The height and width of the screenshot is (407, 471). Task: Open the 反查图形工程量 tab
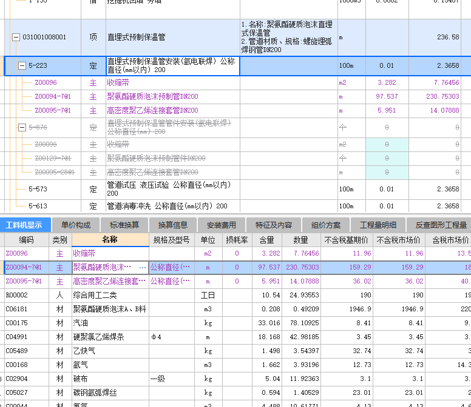(439, 225)
